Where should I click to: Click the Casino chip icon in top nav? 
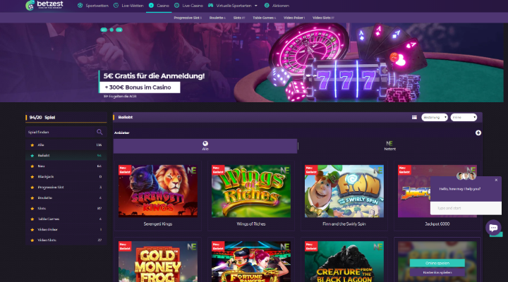151,6
